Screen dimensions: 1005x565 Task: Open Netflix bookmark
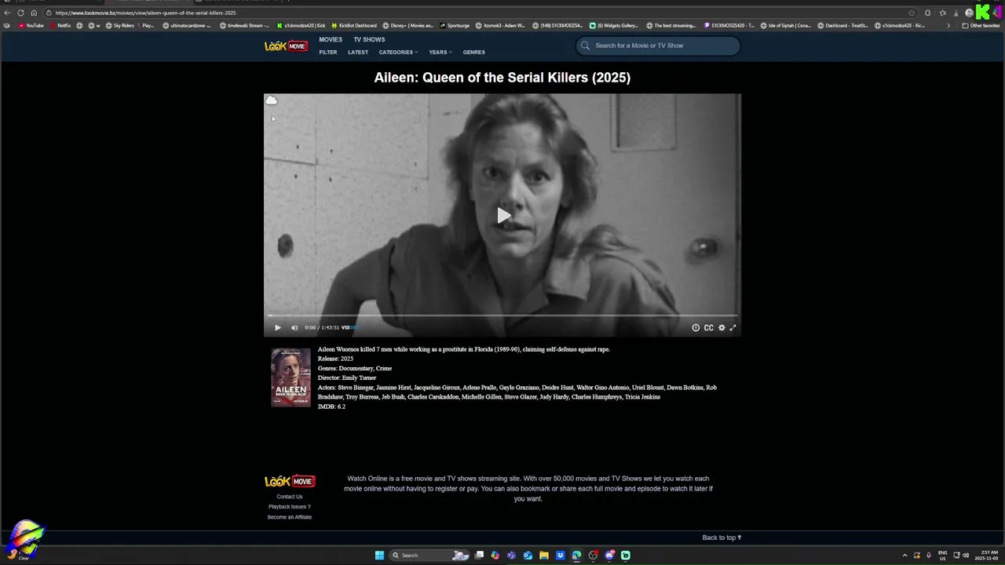60,25
